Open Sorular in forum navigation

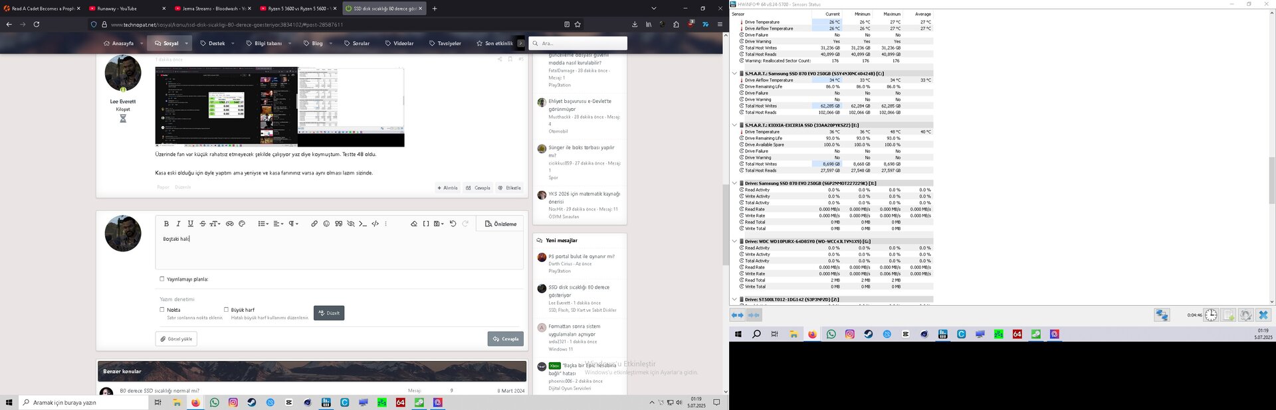click(x=357, y=43)
